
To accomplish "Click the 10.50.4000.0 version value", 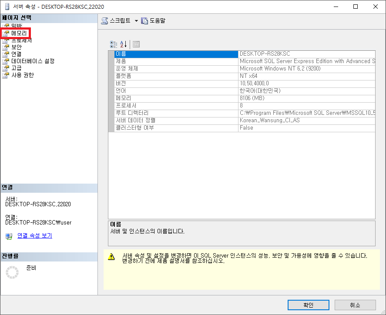I will pyautogui.click(x=254, y=83).
